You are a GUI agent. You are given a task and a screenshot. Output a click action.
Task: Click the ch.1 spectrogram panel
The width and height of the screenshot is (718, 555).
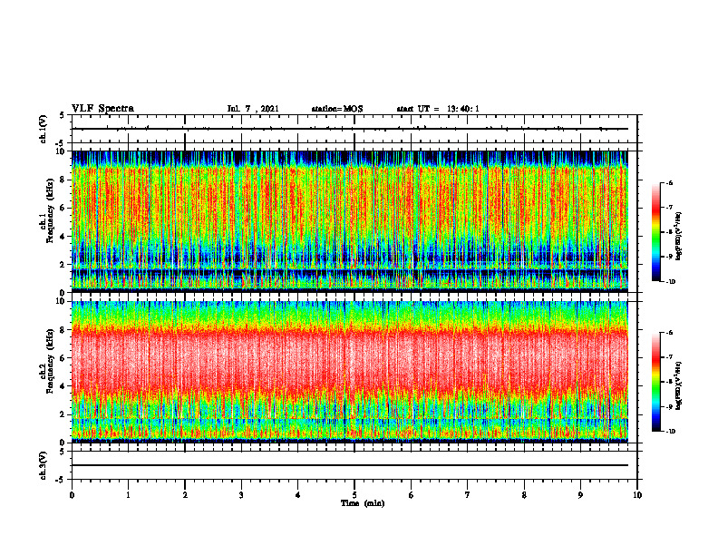pyautogui.click(x=350, y=221)
